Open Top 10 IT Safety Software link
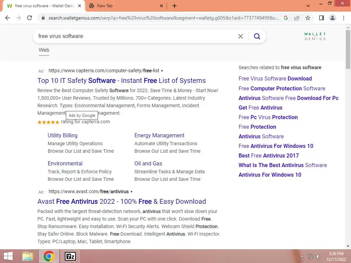 (122, 80)
